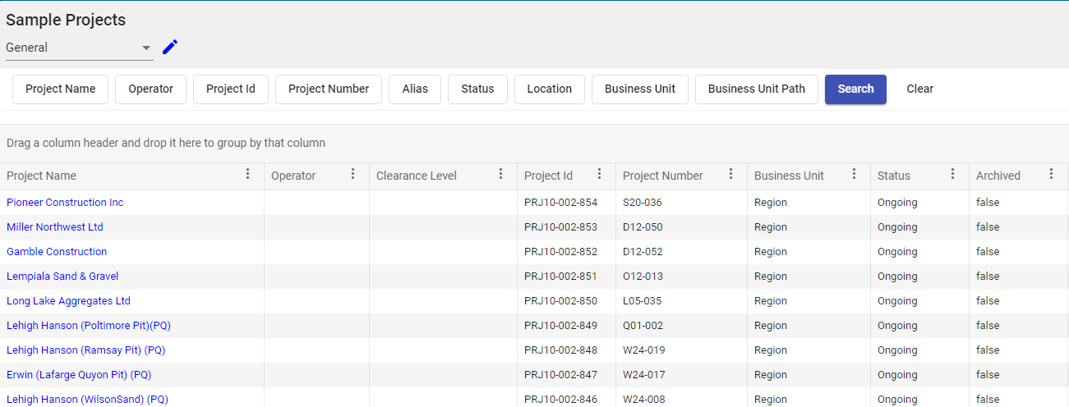Open Clearance Level column menu icon

500,174
